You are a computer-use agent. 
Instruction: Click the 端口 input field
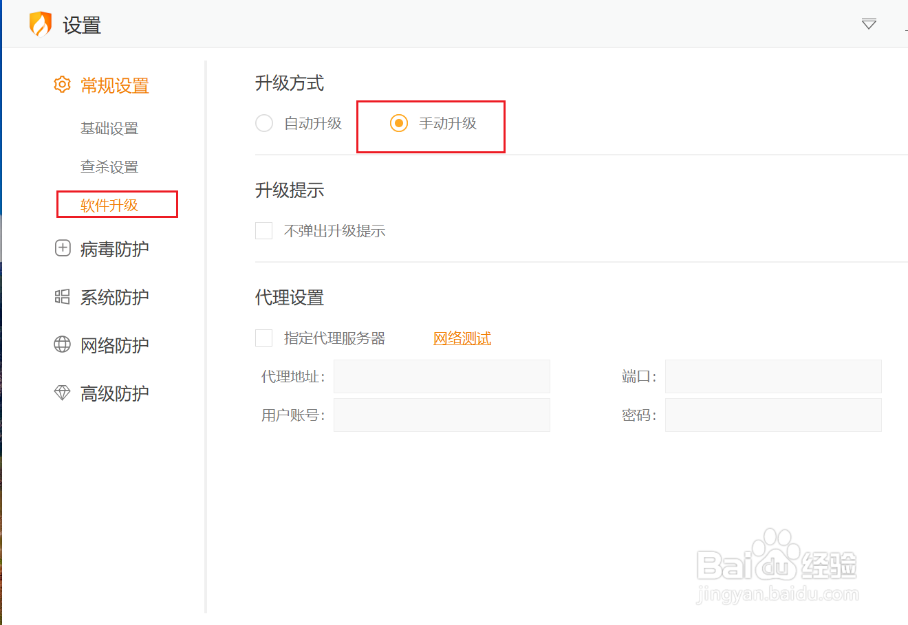tap(773, 377)
